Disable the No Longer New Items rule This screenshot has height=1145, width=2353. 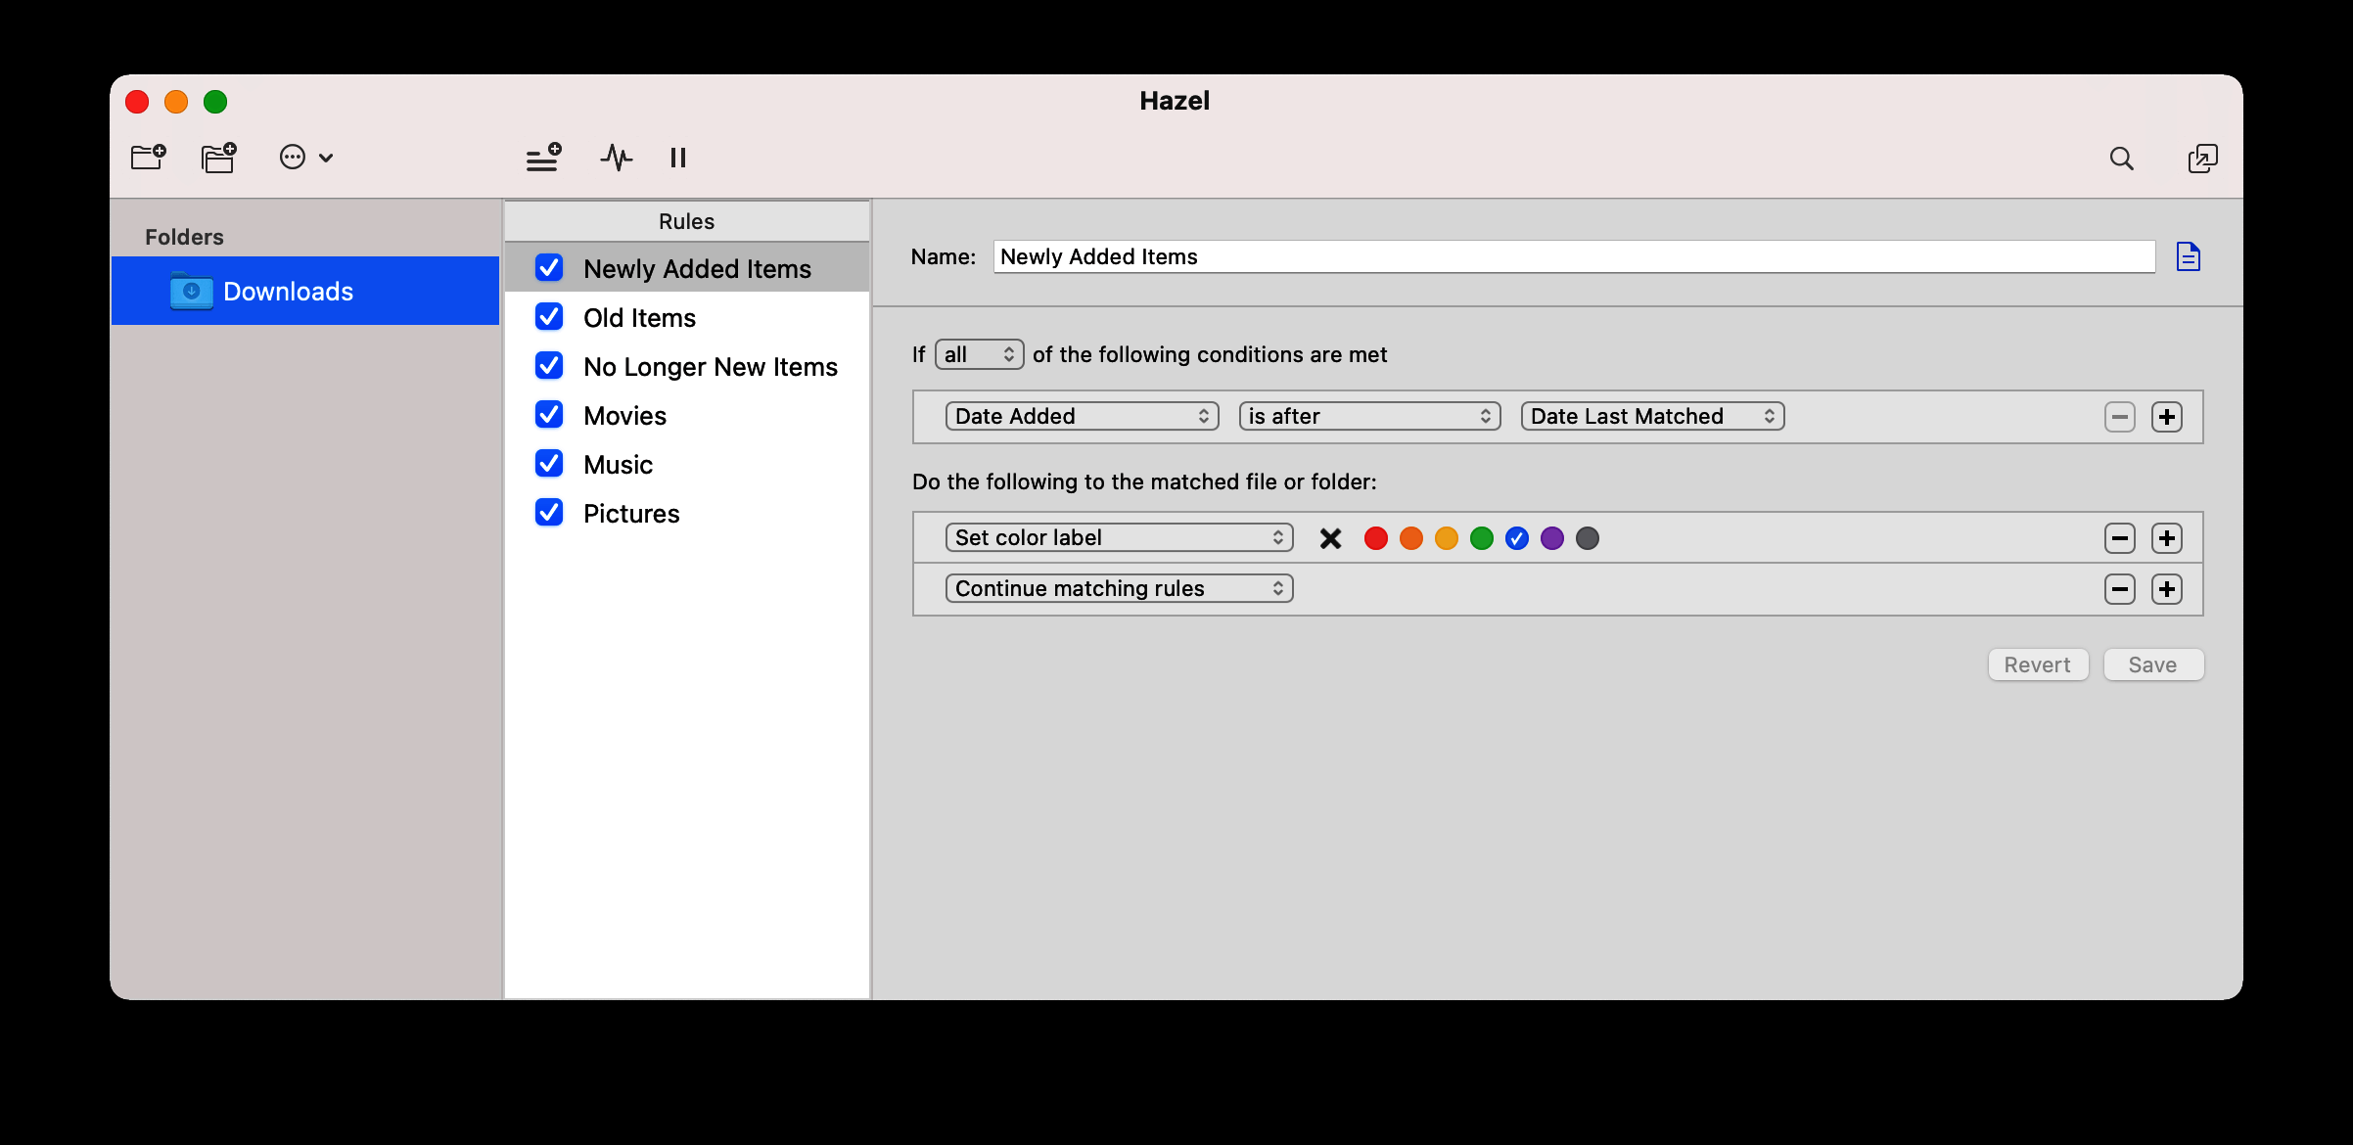point(549,366)
